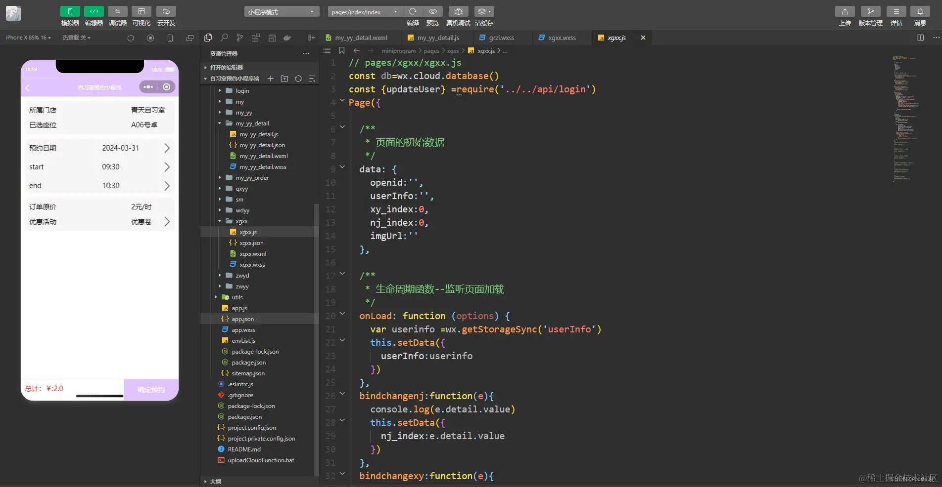Show the file explorer activity icon
Viewport: 942px width, 487px height.
point(208,38)
